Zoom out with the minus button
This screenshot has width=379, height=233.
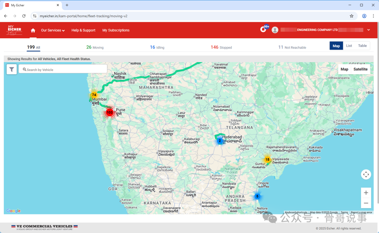[366, 203]
